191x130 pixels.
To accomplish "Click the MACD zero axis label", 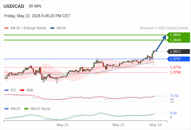I will 171,117.
